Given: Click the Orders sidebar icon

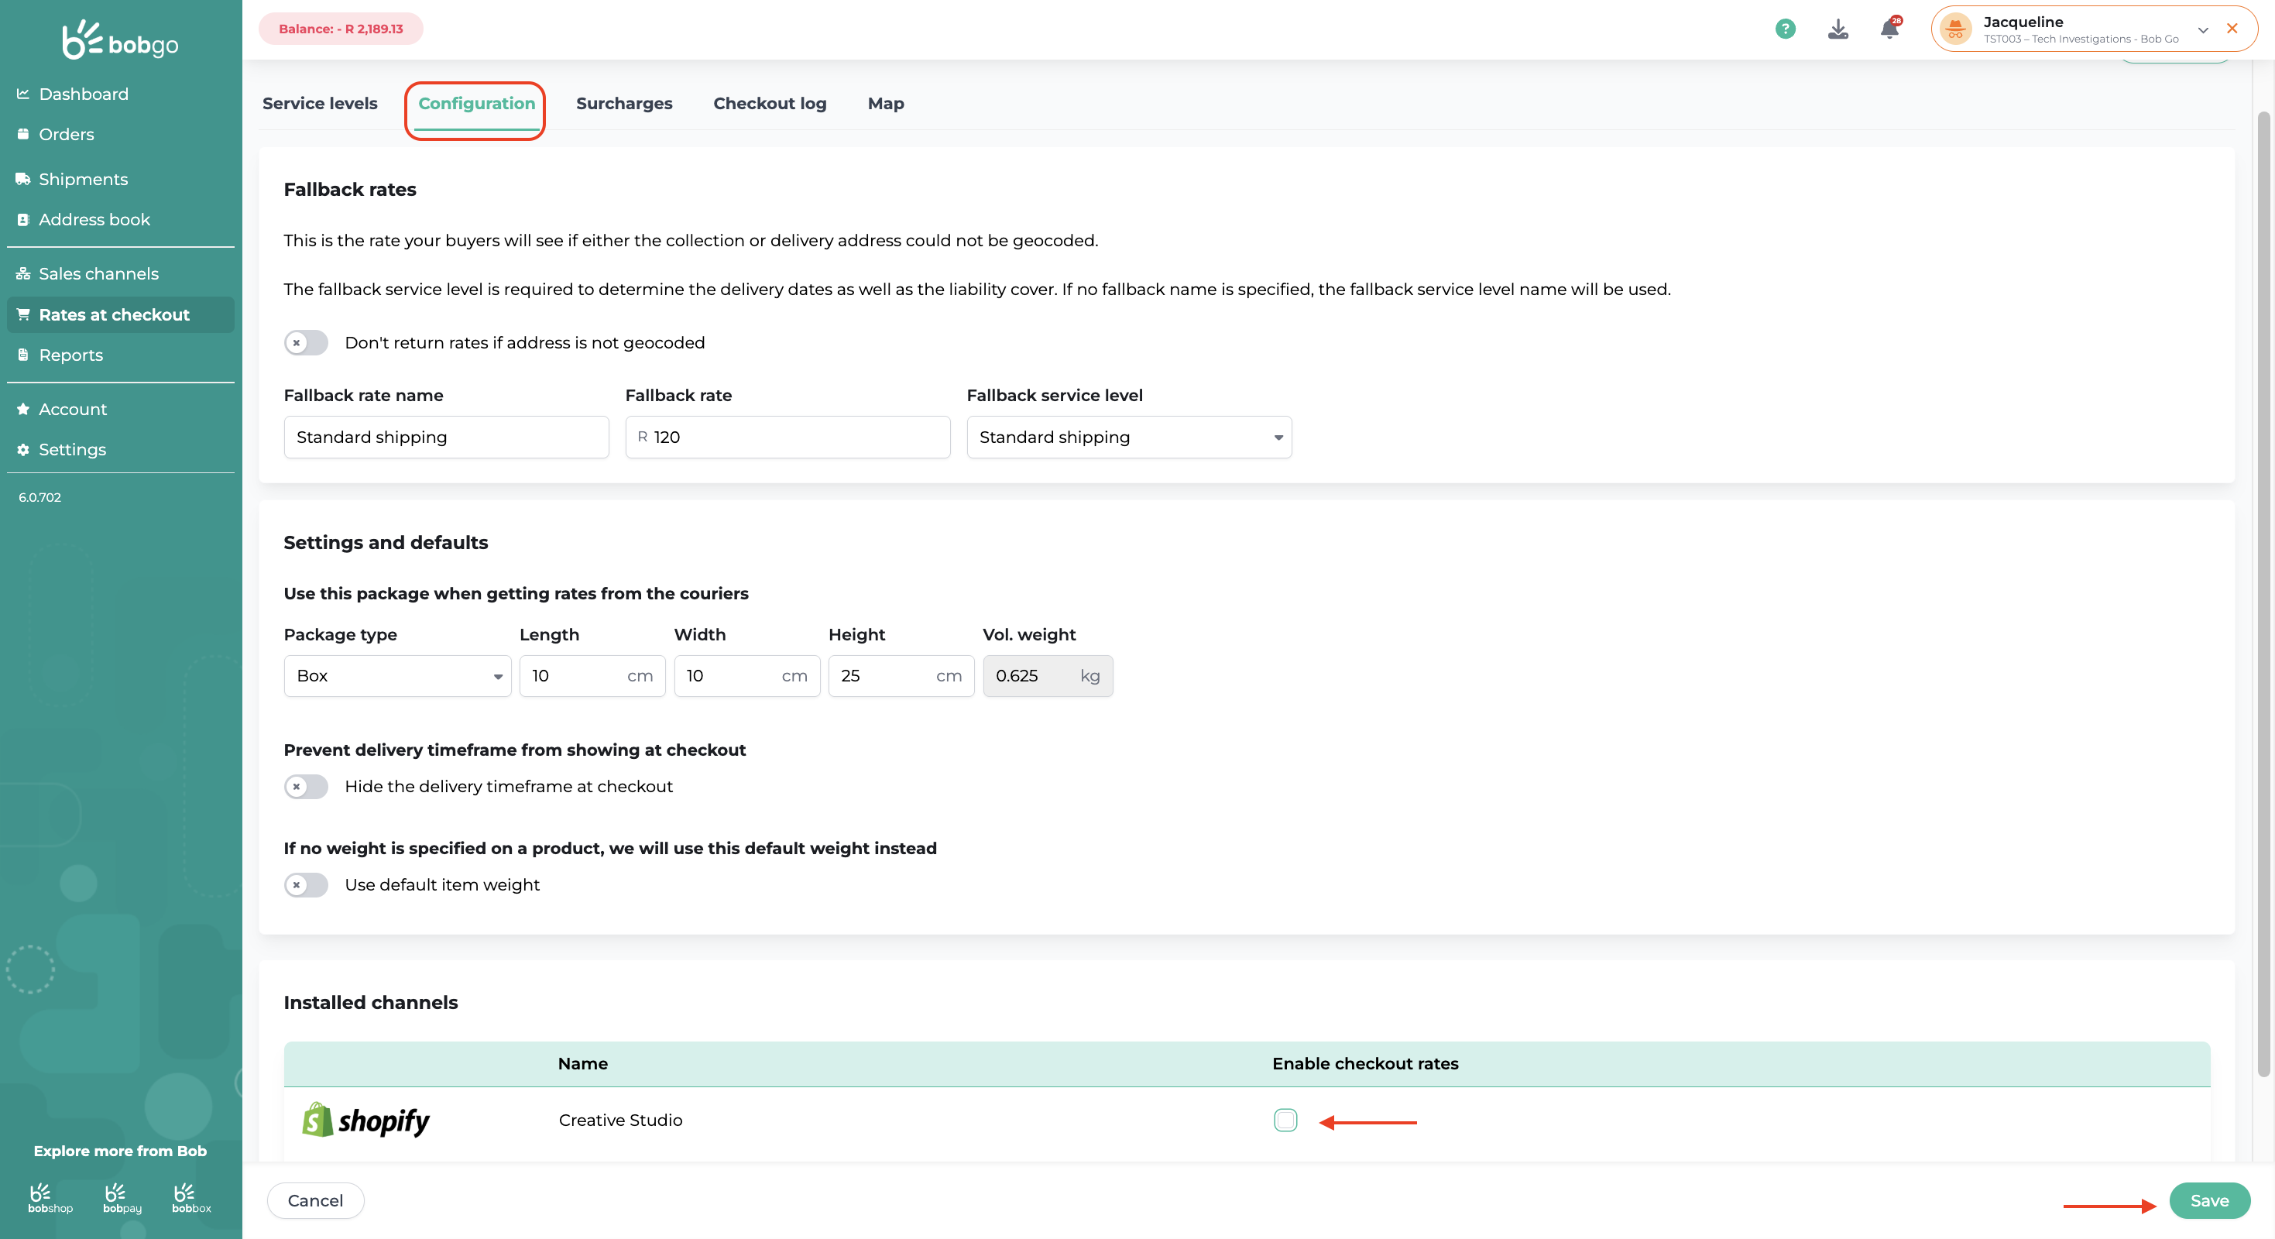Looking at the screenshot, I should [x=23, y=134].
